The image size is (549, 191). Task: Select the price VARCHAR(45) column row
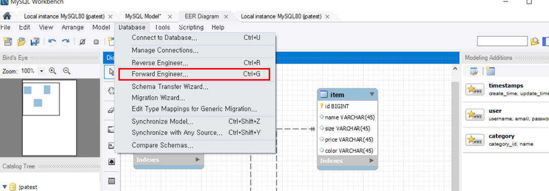coord(348,140)
